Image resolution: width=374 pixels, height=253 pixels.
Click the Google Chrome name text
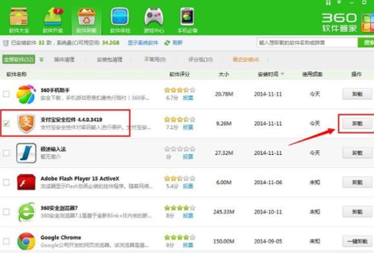click(x=61, y=238)
